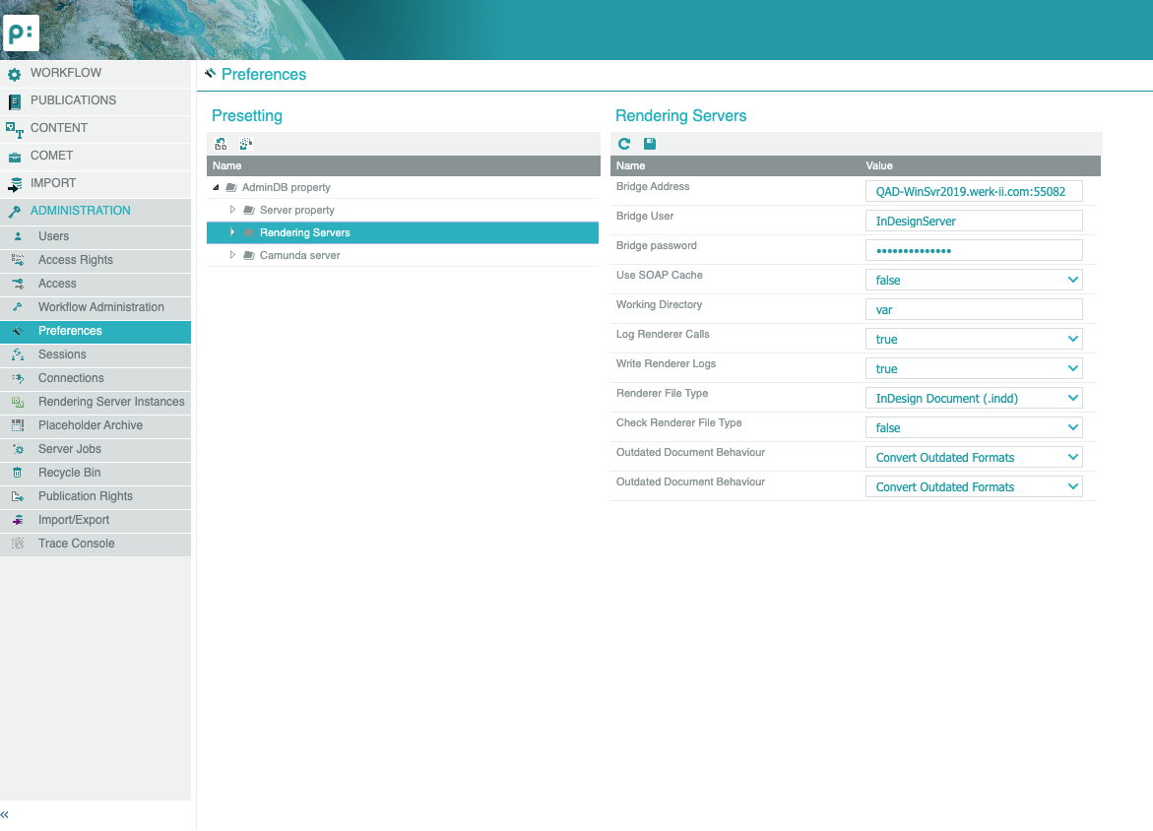Click into the Bridge Address input field
The image size is (1153, 831).
pyautogui.click(x=973, y=192)
